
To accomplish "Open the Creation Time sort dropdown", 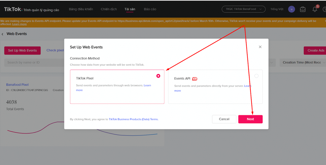I will [x=303, y=62].
